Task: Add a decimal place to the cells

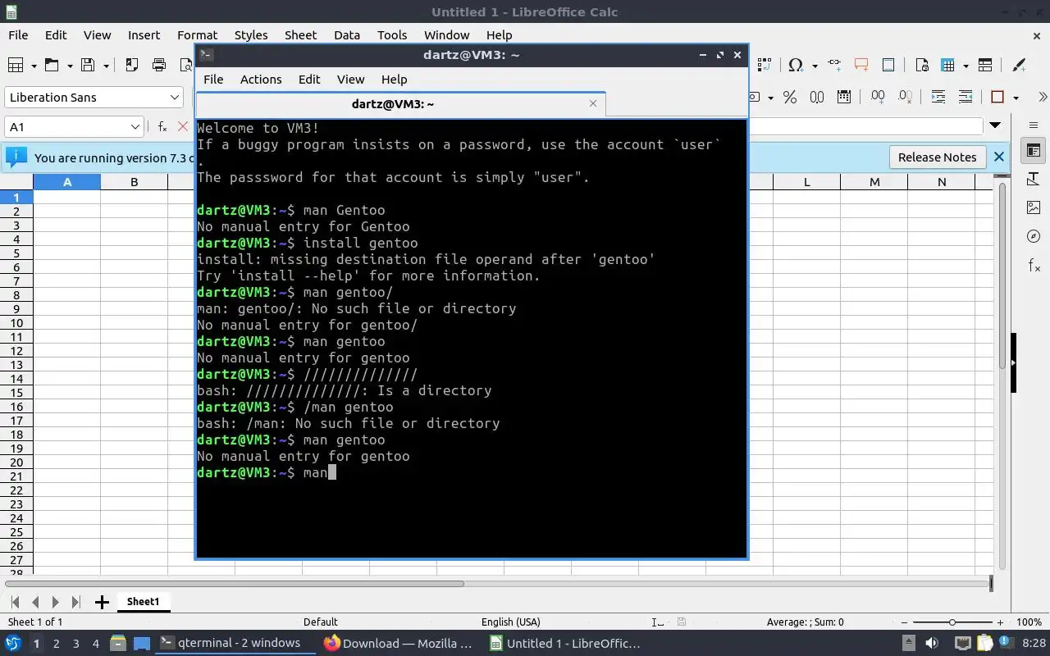Action: point(878,97)
